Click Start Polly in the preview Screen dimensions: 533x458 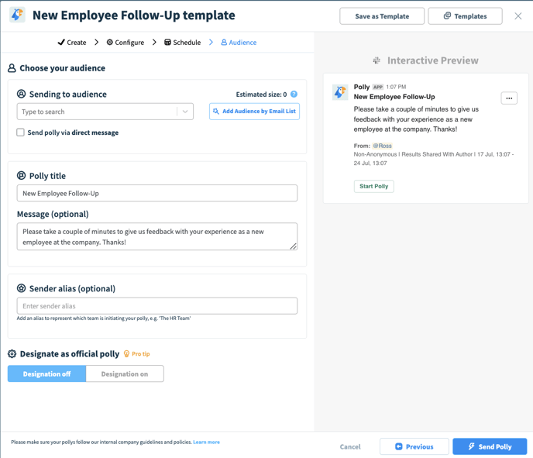(374, 186)
